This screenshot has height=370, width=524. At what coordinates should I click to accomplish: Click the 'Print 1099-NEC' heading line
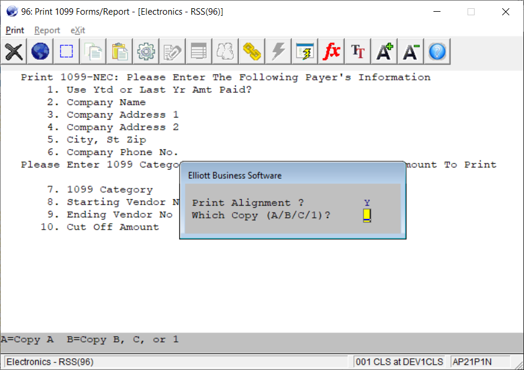[x=226, y=78]
